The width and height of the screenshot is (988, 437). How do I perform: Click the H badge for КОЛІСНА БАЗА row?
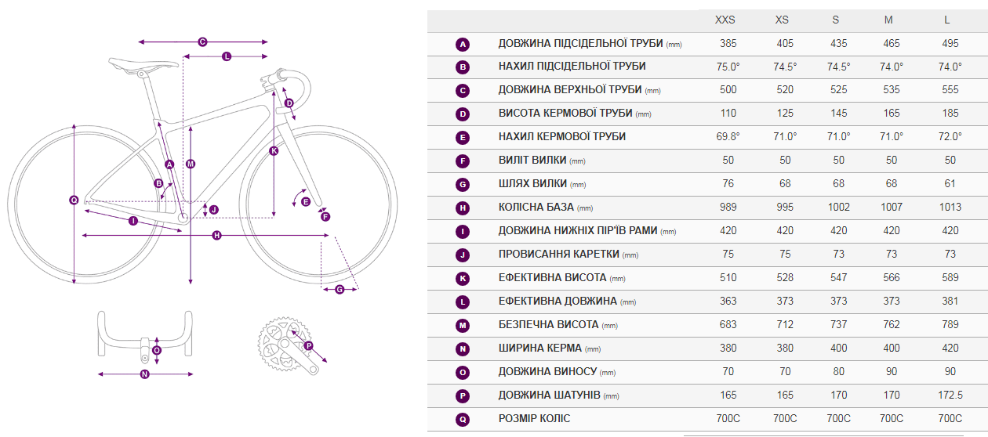(463, 208)
